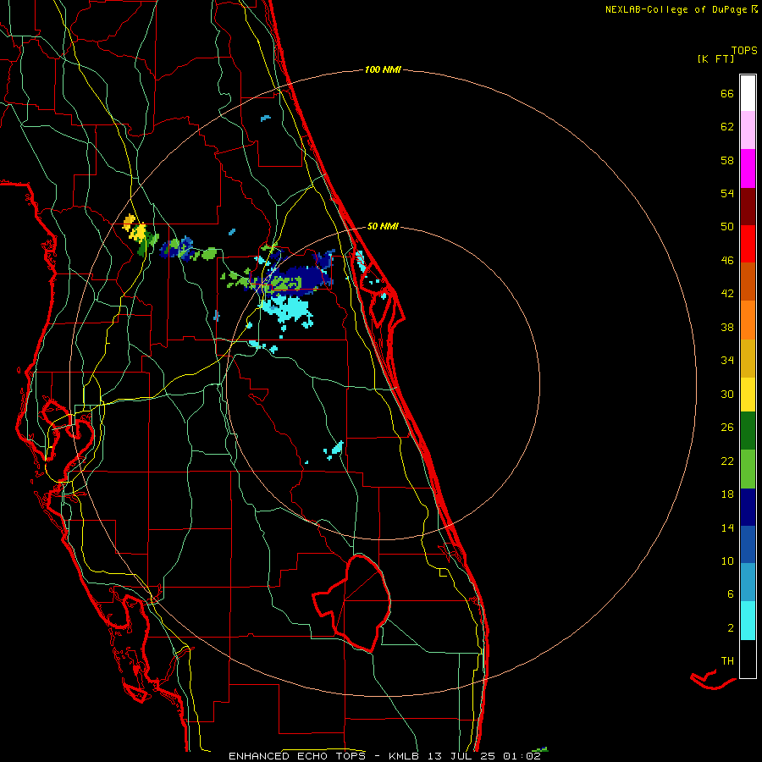Select the bright red legend swatch
The image size is (762, 762).
748,244
